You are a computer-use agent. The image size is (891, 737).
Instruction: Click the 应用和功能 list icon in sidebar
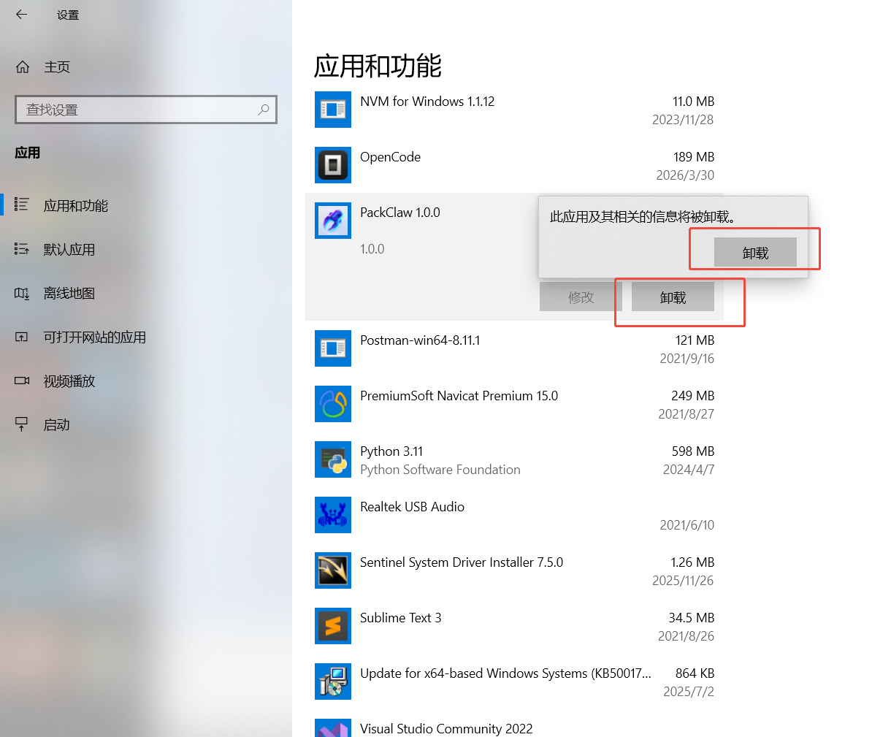[x=22, y=205]
